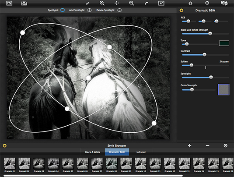Viewport: 234px width, 177px height.
Task: Click the minus button in Style Browser
Action: click(x=208, y=145)
